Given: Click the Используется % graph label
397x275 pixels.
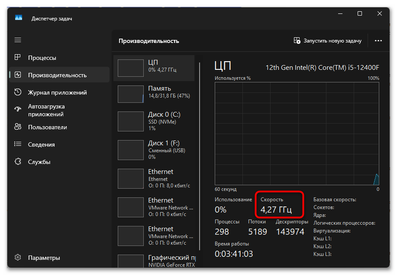Looking at the screenshot, I should point(232,78).
